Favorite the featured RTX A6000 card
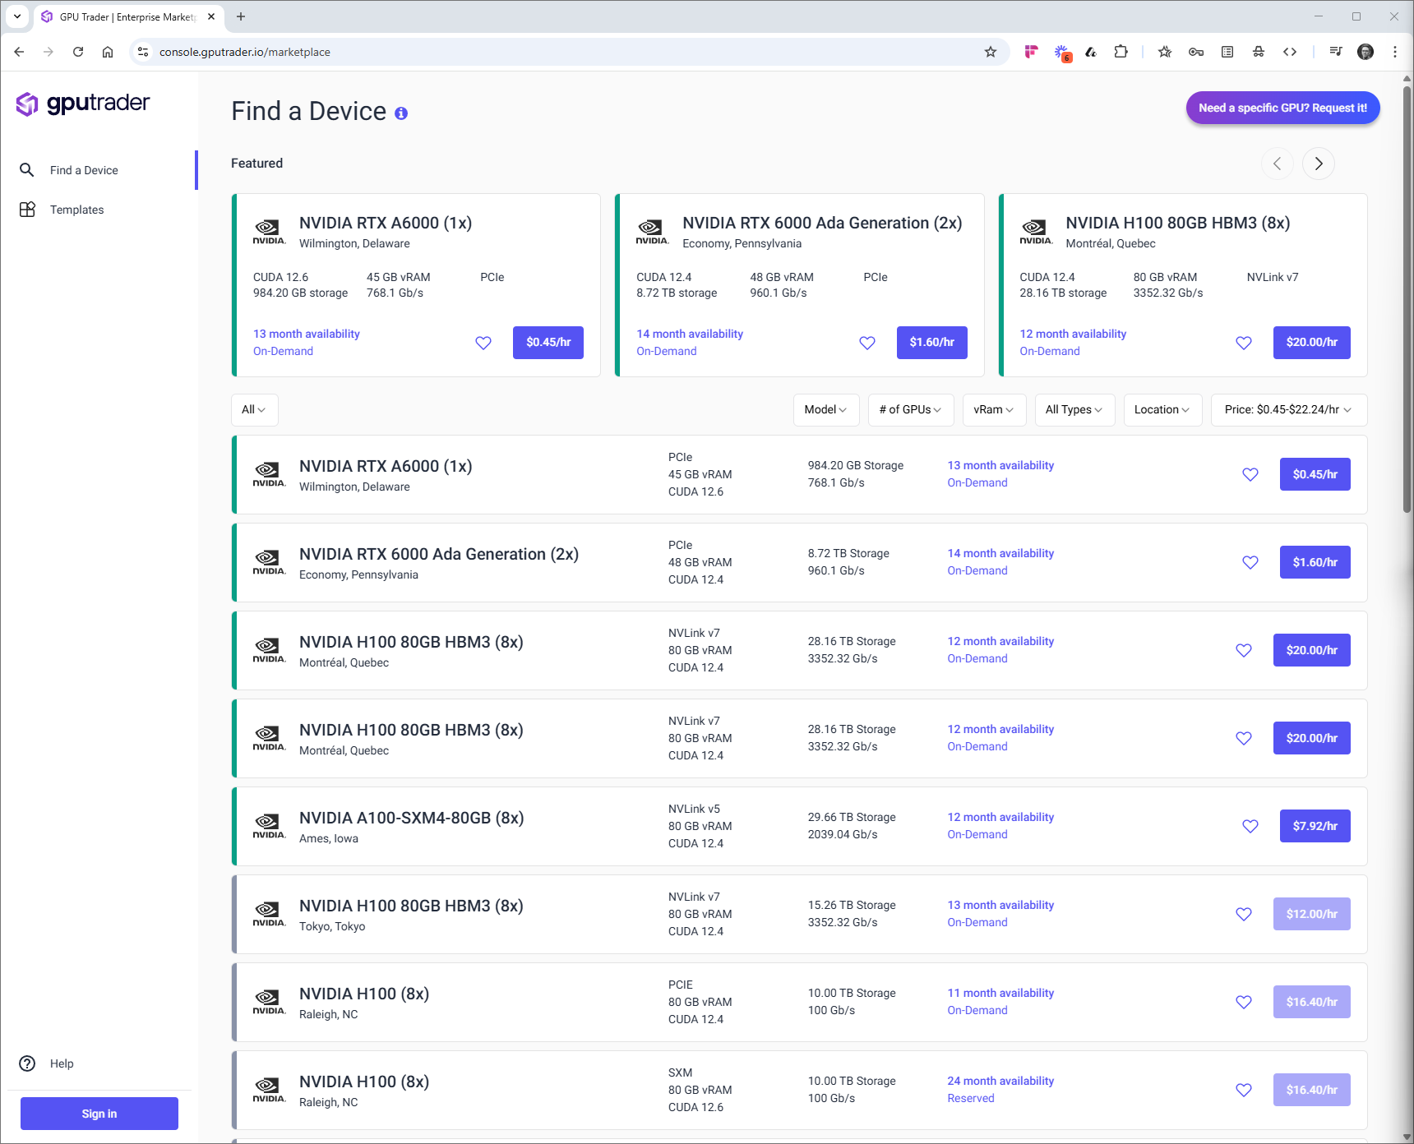 point(483,343)
